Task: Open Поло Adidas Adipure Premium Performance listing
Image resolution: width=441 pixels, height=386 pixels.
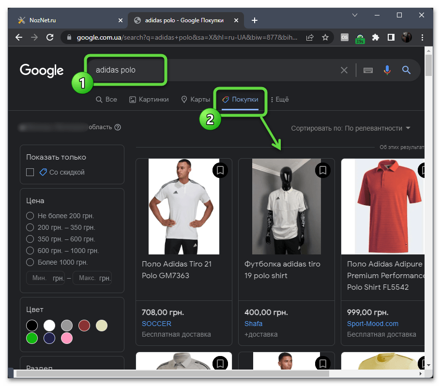Action: (386, 276)
